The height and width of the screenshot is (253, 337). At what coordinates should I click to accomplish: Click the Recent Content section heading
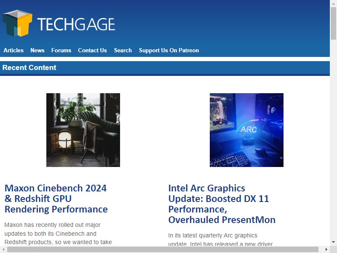(x=29, y=67)
